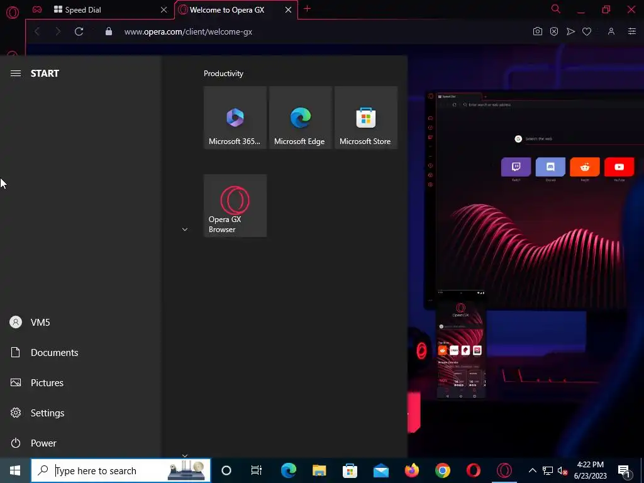
Task: Open Task View on the taskbar
Action: pyautogui.click(x=257, y=470)
